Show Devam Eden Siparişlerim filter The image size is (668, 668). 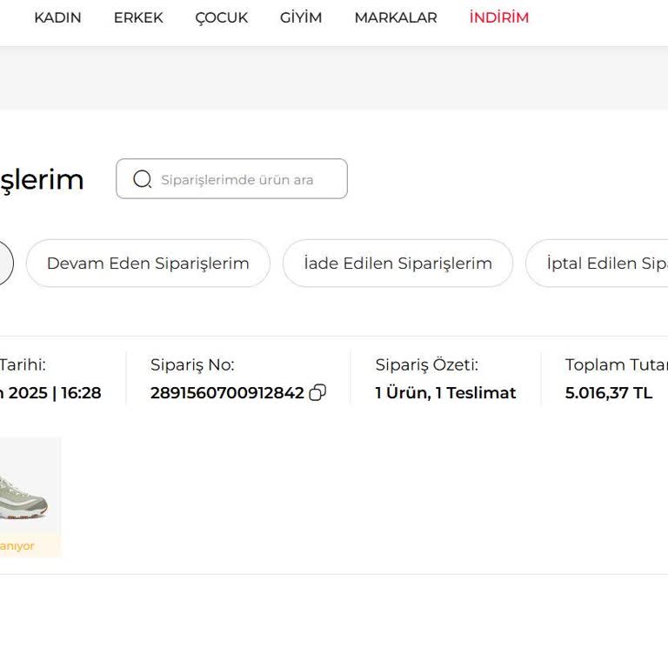[148, 264]
